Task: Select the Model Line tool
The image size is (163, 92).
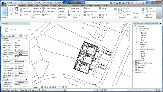Action: [x=74, y=11]
